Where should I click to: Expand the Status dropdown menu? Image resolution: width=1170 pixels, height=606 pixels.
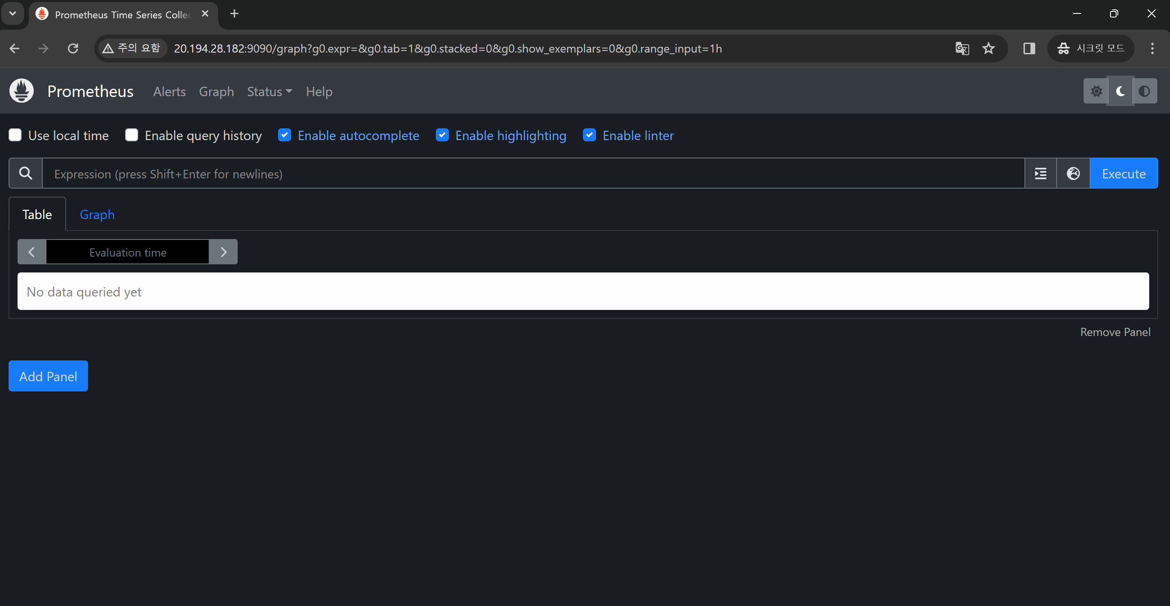coord(269,92)
